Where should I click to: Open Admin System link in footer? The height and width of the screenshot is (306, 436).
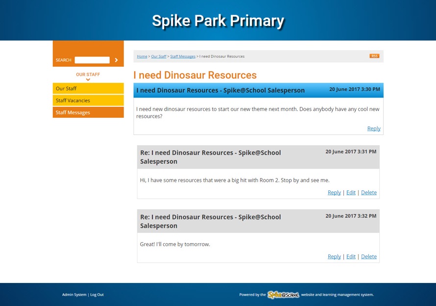click(74, 295)
